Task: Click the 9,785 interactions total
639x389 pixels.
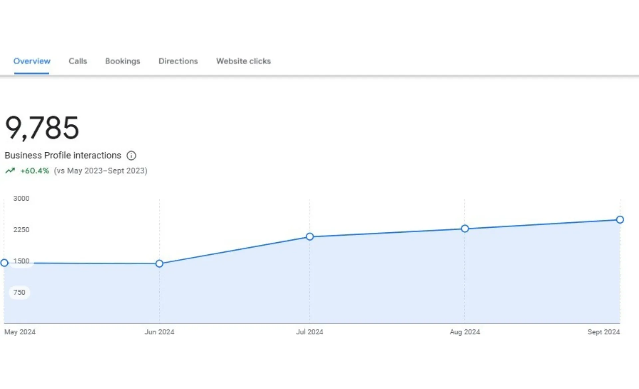Action: [x=42, y=128]
